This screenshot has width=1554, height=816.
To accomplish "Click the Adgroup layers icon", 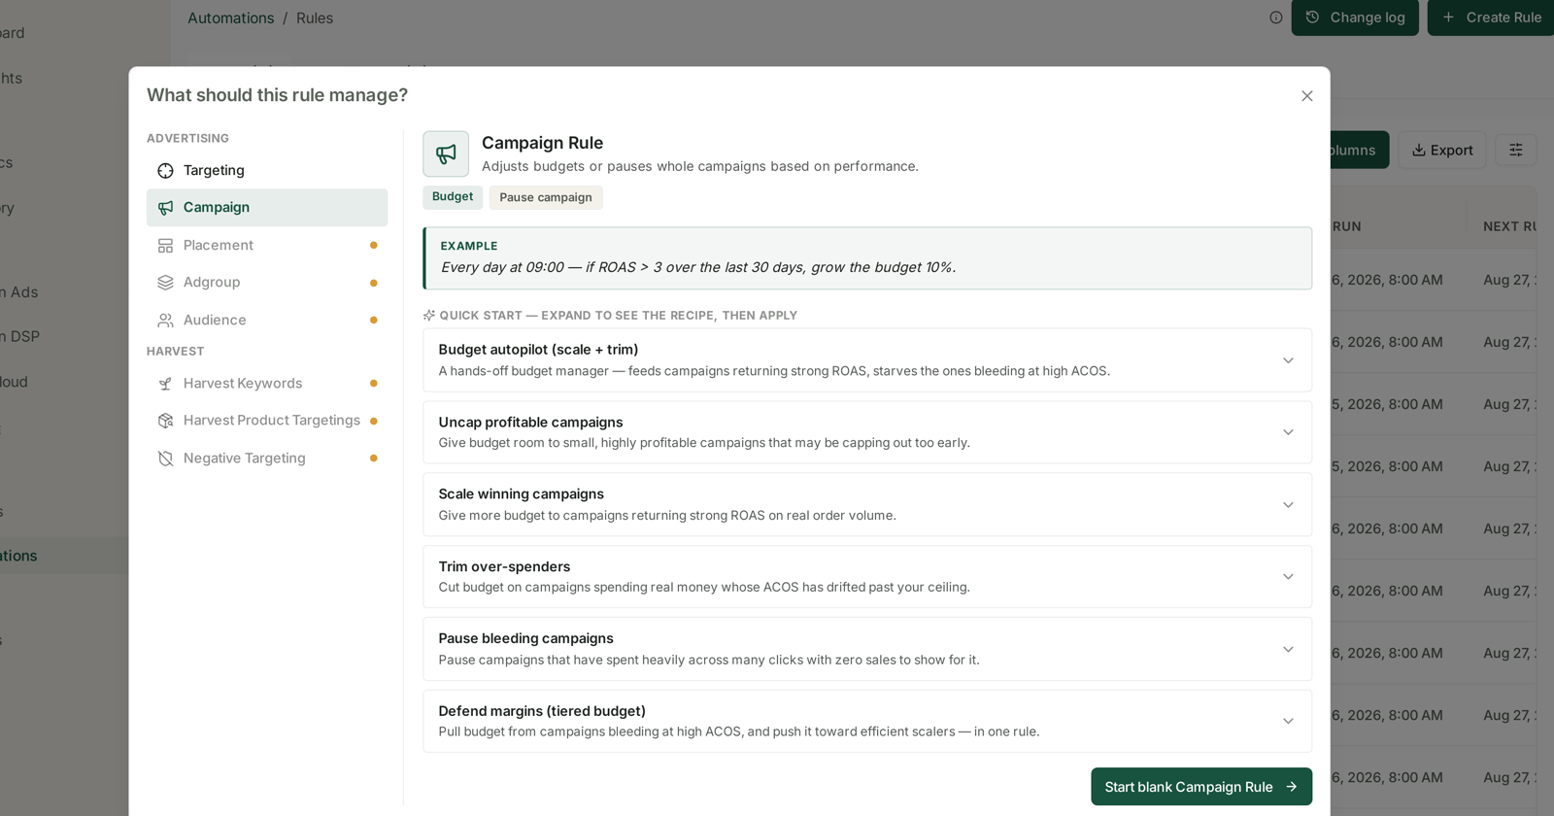I will (165, 283).
